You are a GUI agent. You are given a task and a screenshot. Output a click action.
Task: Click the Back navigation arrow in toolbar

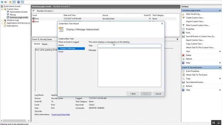pyautogui.click(x=2, y=2)
